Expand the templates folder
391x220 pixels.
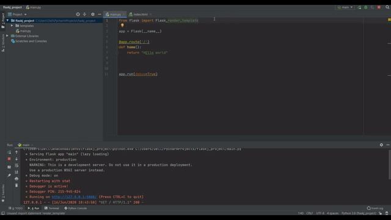[x=12, y=26]
